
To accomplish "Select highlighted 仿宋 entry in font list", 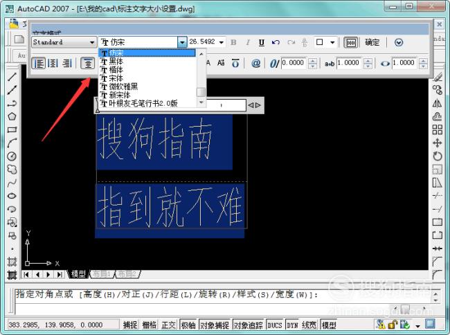I will [x=147, y=53].
